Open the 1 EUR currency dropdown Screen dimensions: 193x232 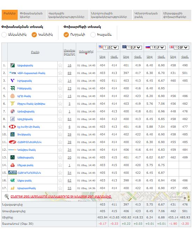coord(134,47)
